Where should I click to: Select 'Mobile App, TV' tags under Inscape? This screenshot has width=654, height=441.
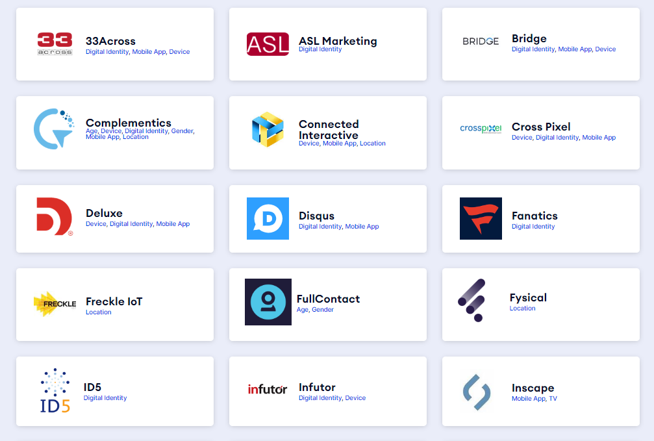535,398
